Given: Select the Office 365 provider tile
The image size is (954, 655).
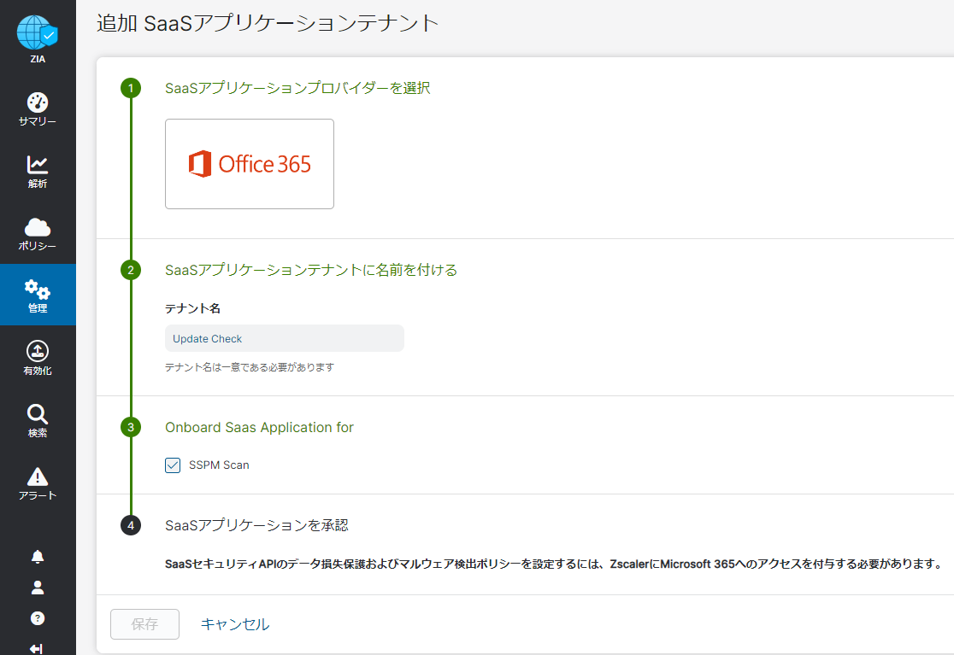Looking at the screenshot, I should click(x=250, y=164).
